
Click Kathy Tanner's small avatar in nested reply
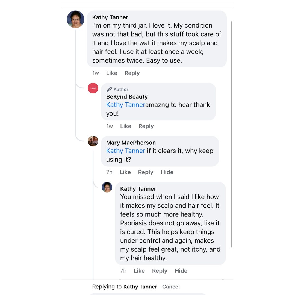[107, 187]
